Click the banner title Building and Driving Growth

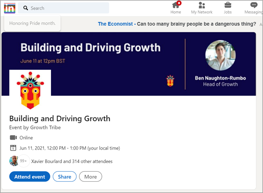coord(91,48)
